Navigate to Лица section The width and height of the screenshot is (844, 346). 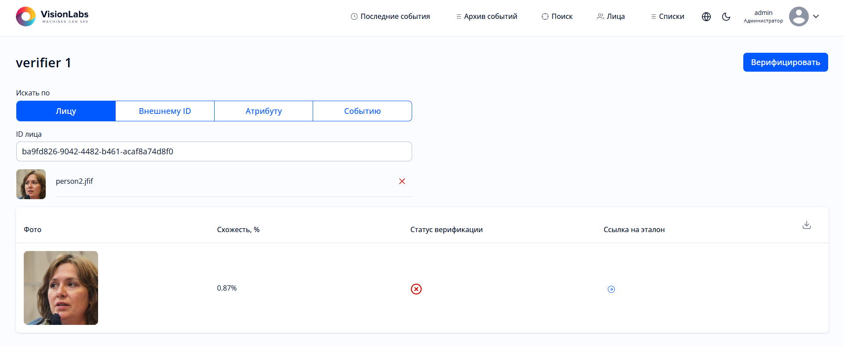611,17
